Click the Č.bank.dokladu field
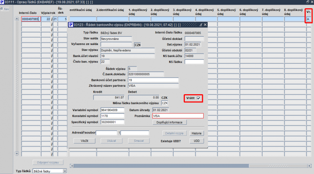 [x=146, y=74]
